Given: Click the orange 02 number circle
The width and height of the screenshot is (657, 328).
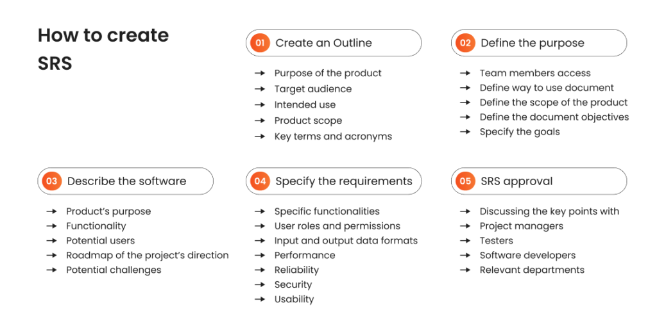Looking at the screenshot, I should (x=466, y=43).
